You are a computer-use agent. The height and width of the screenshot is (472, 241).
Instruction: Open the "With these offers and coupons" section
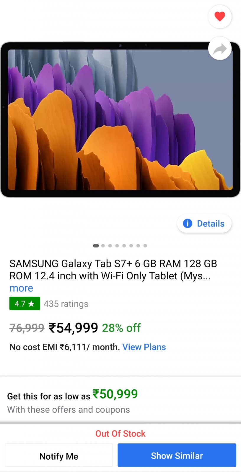pyautogui.click(x=69, y=409)
